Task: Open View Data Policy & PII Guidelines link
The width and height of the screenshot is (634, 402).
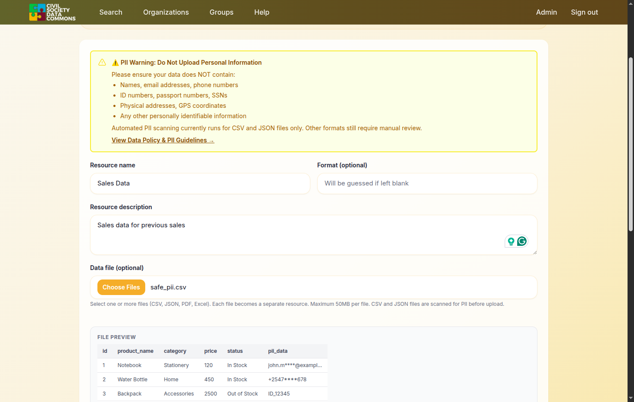Action: [x=163, y=140]
